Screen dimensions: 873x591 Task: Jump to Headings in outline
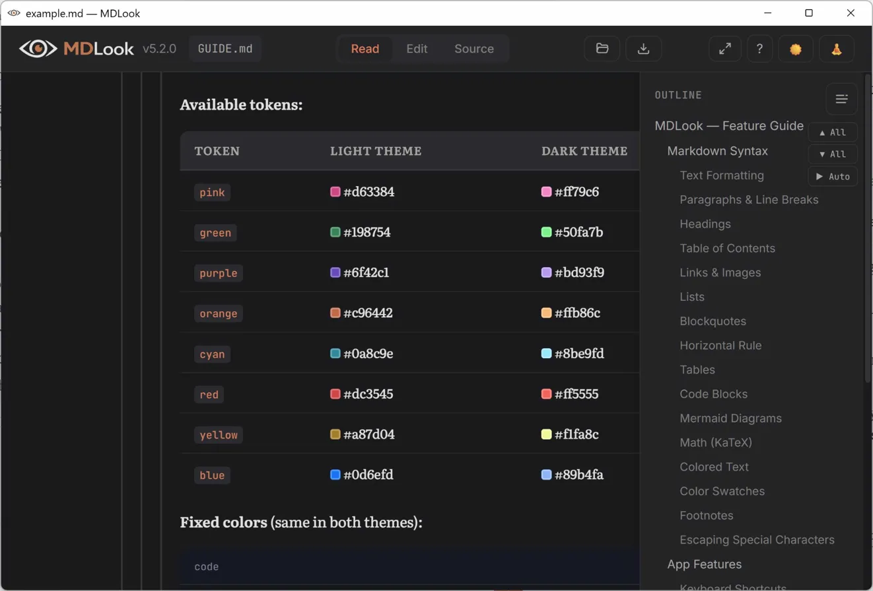point(705,224)
